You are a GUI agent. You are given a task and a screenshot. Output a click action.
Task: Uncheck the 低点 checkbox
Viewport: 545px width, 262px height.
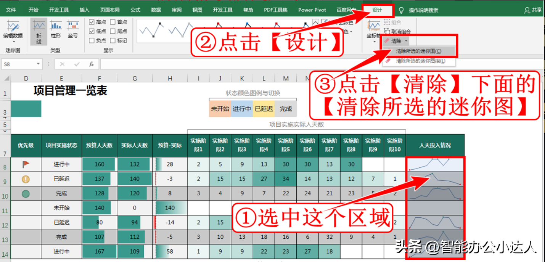click(92, 31)
